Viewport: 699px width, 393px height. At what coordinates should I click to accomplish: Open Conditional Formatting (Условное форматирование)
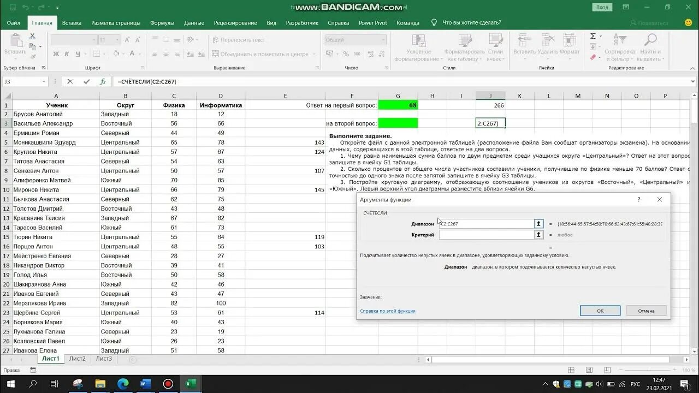pyautogui.click(x=419, y=47)
